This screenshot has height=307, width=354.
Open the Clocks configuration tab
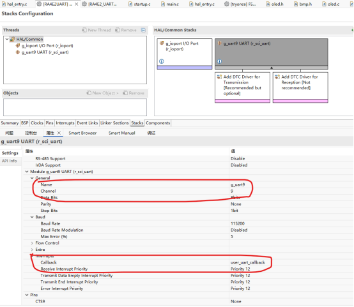[x=37, y=123]
